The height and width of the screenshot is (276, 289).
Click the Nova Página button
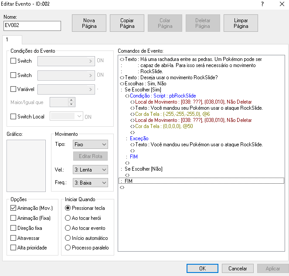(89, 23)
